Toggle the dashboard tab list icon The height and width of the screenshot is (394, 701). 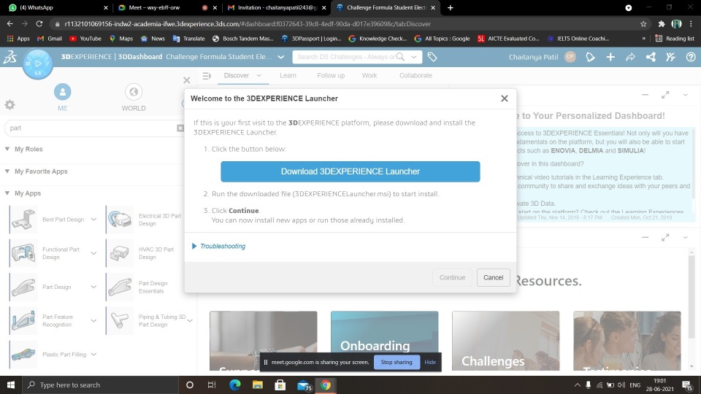coord(207,75)
